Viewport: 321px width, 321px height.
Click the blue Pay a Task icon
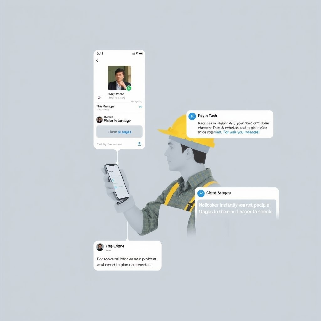[192, 117]
